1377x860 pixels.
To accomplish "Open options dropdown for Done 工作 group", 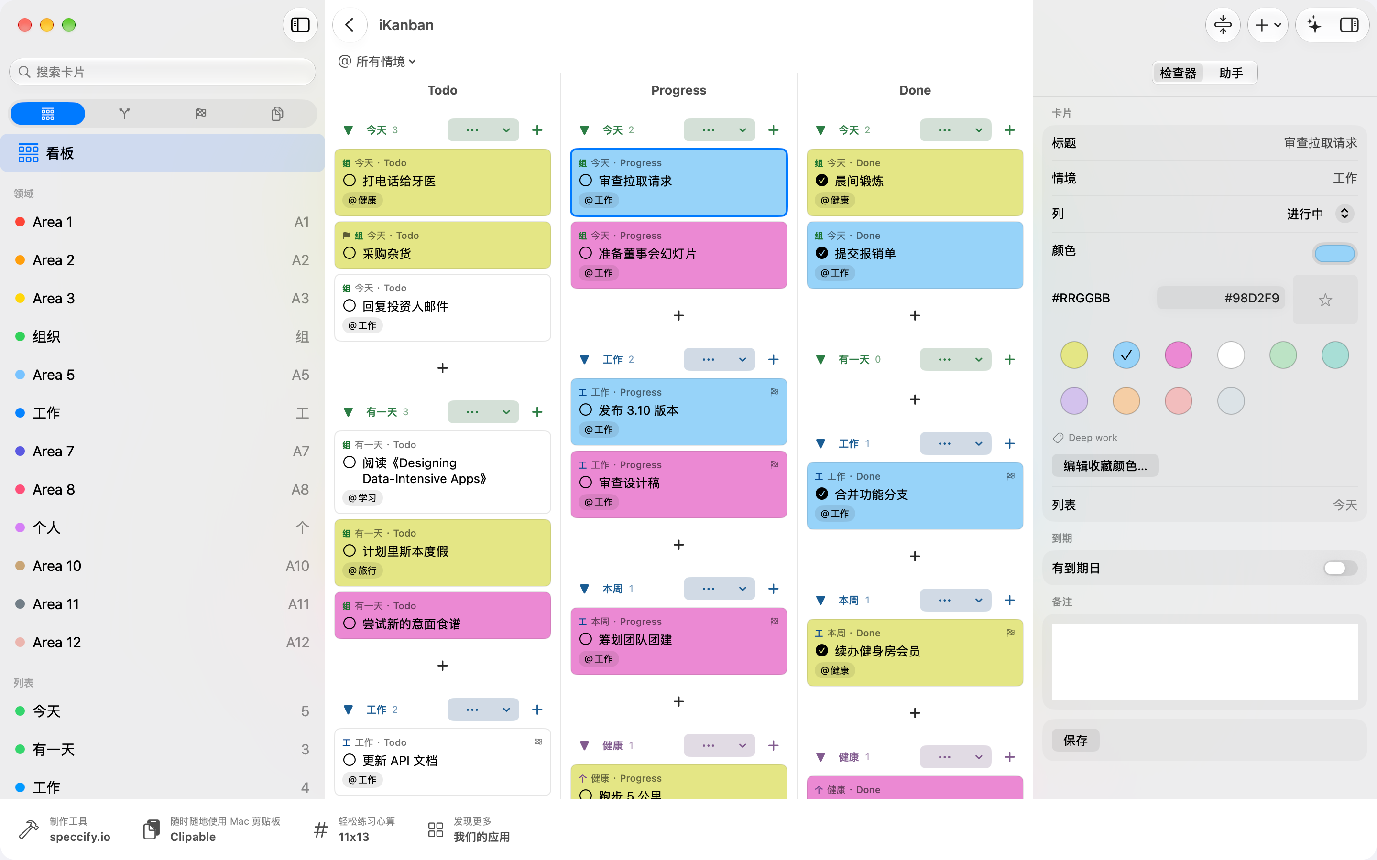I will (955, 444).
